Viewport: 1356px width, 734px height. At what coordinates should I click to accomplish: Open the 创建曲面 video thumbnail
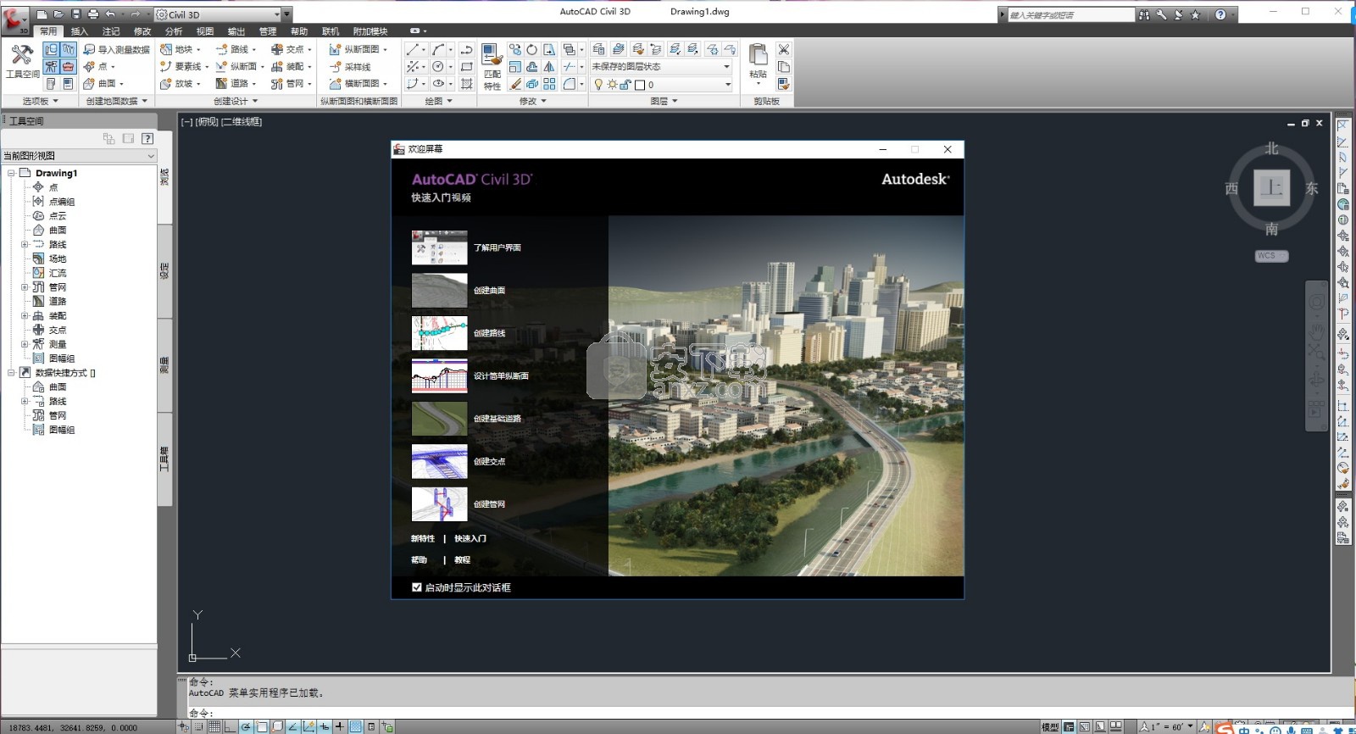point(439,291)
